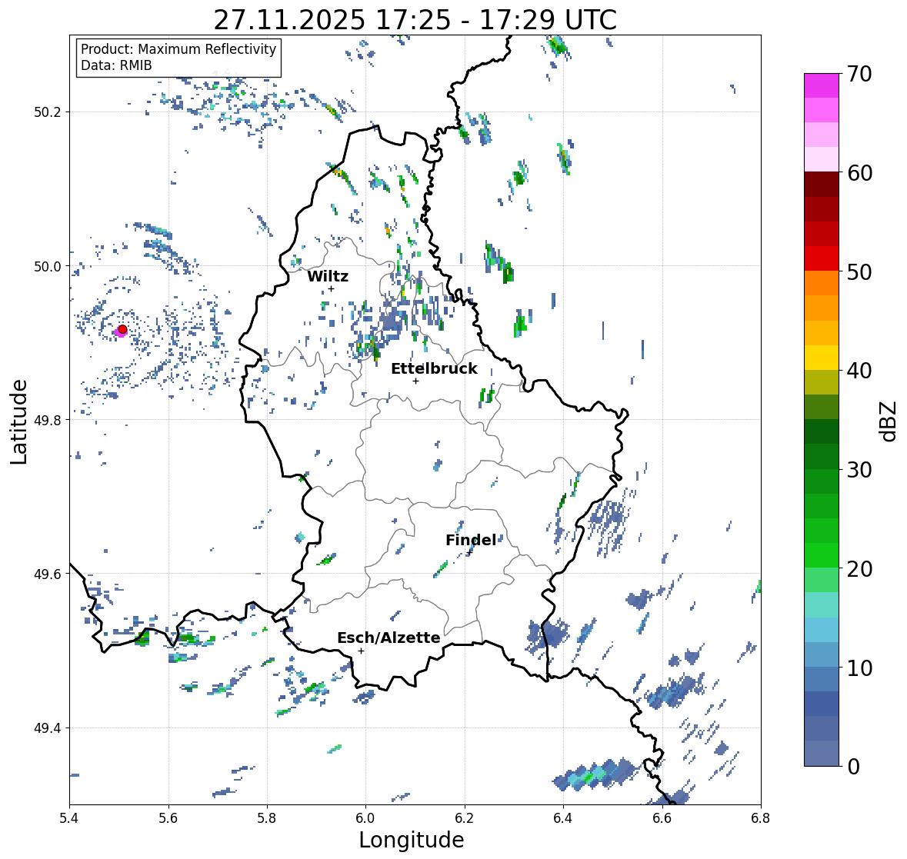
Task: Select the Ettelbruck station label
Action: tap(434, 369)
